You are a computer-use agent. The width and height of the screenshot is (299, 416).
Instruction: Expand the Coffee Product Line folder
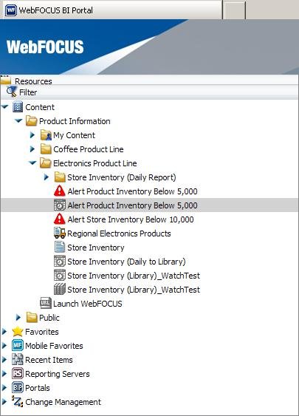pos(32,149)
